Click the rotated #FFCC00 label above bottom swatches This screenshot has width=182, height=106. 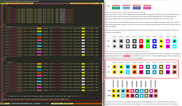point(113,84)
